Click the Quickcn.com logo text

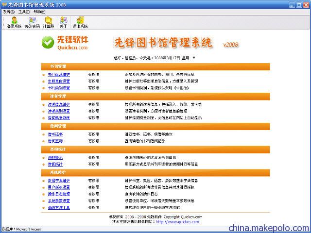tap(72, 48)
